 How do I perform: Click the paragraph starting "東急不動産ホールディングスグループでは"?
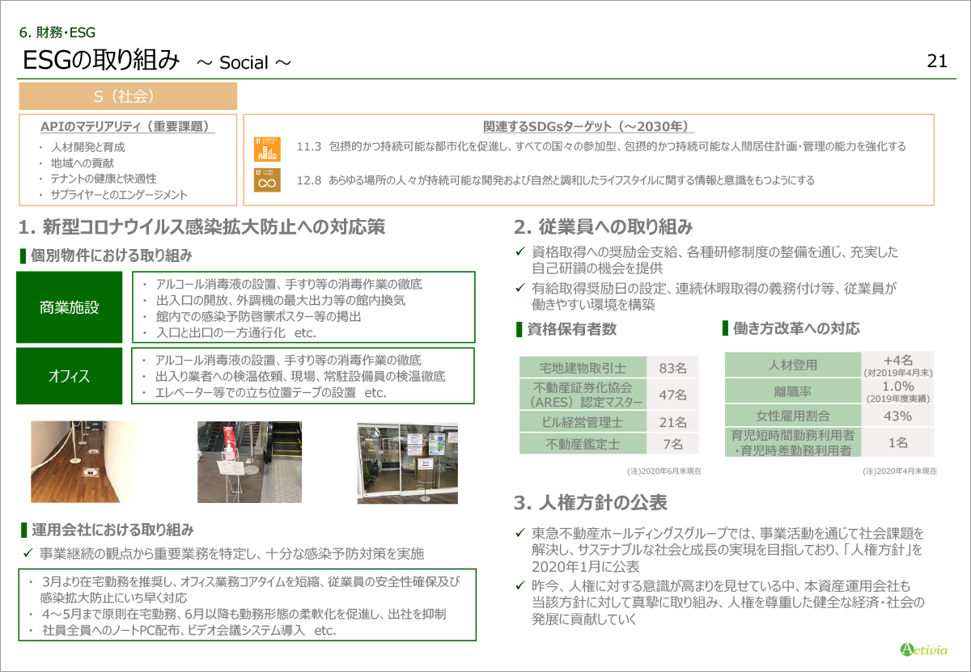pyautogui.click(x=727, y=550)
